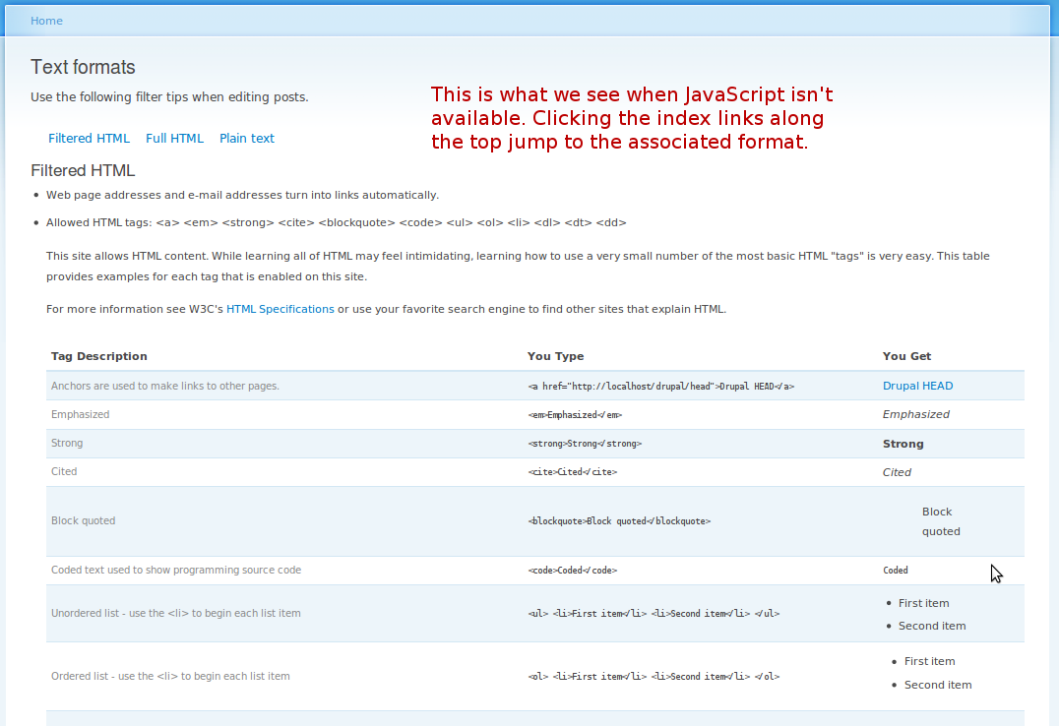Follow the Drupal HEAD example link
Viewport: 1059px width, 726px height.
coord(917,386)
